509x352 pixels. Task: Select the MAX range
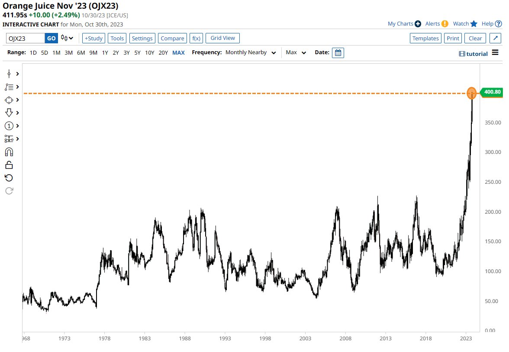(178, 52)
